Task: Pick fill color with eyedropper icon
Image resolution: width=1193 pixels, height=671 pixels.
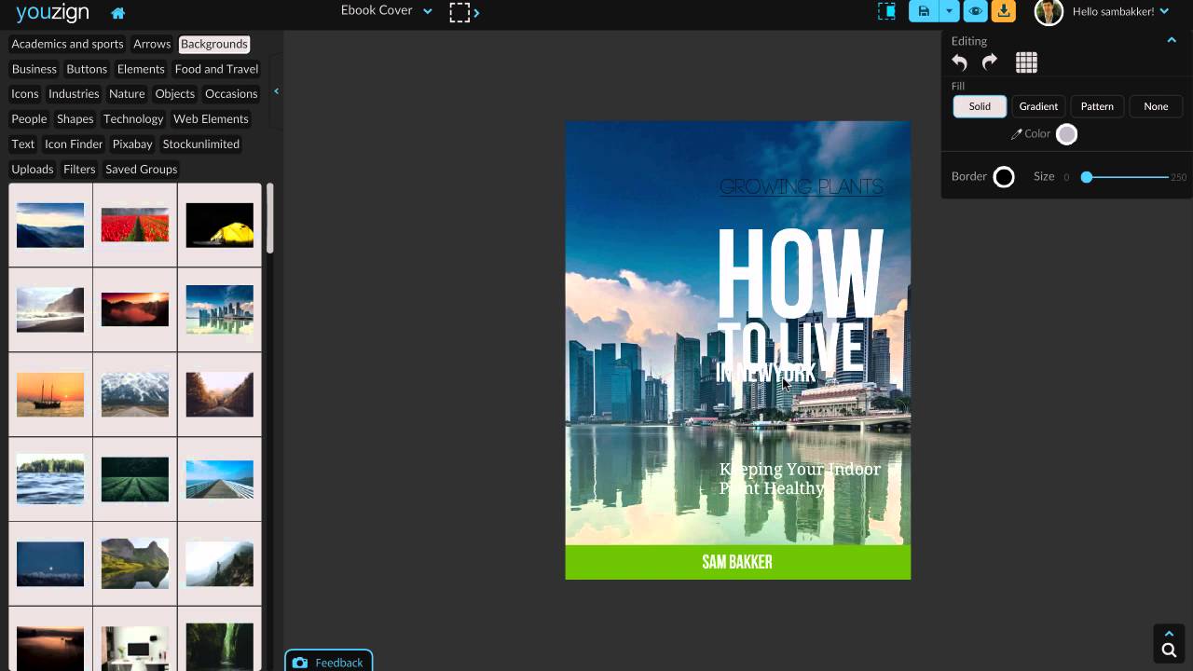Action: 1016,134
